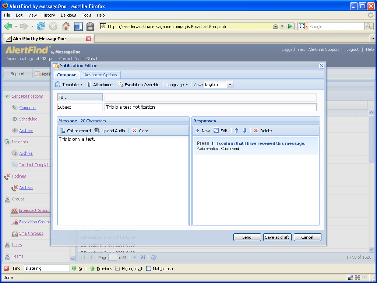Viewport: 377px width, 283px height.
Task: Click the Subject text field
Action: 210,107
